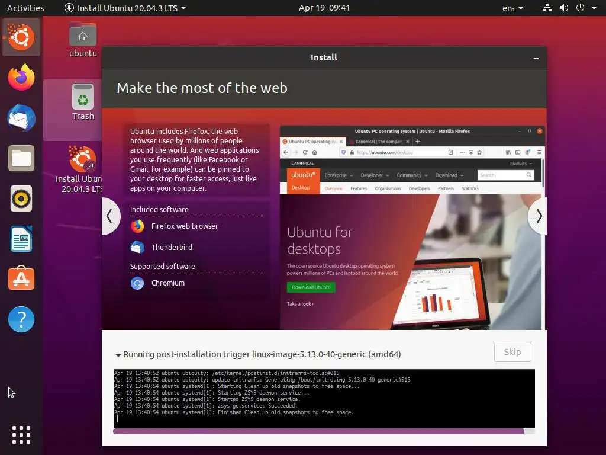606x455 pixels.
Task: Open the Help icon in the dock
Action: [21, 319]
